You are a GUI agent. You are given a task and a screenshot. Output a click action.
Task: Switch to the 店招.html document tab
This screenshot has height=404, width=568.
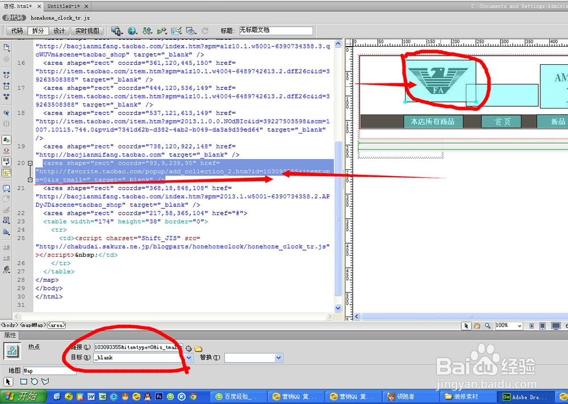click(18, 6)
